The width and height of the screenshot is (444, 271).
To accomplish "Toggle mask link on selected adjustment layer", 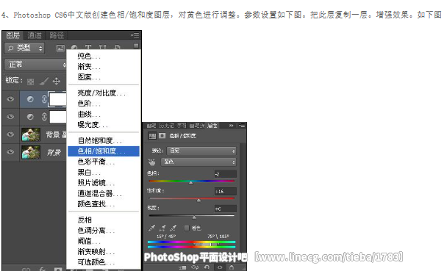I will [x=44, y=99].
